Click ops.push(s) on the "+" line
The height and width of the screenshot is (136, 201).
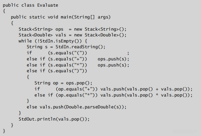[x=114, y=59]
